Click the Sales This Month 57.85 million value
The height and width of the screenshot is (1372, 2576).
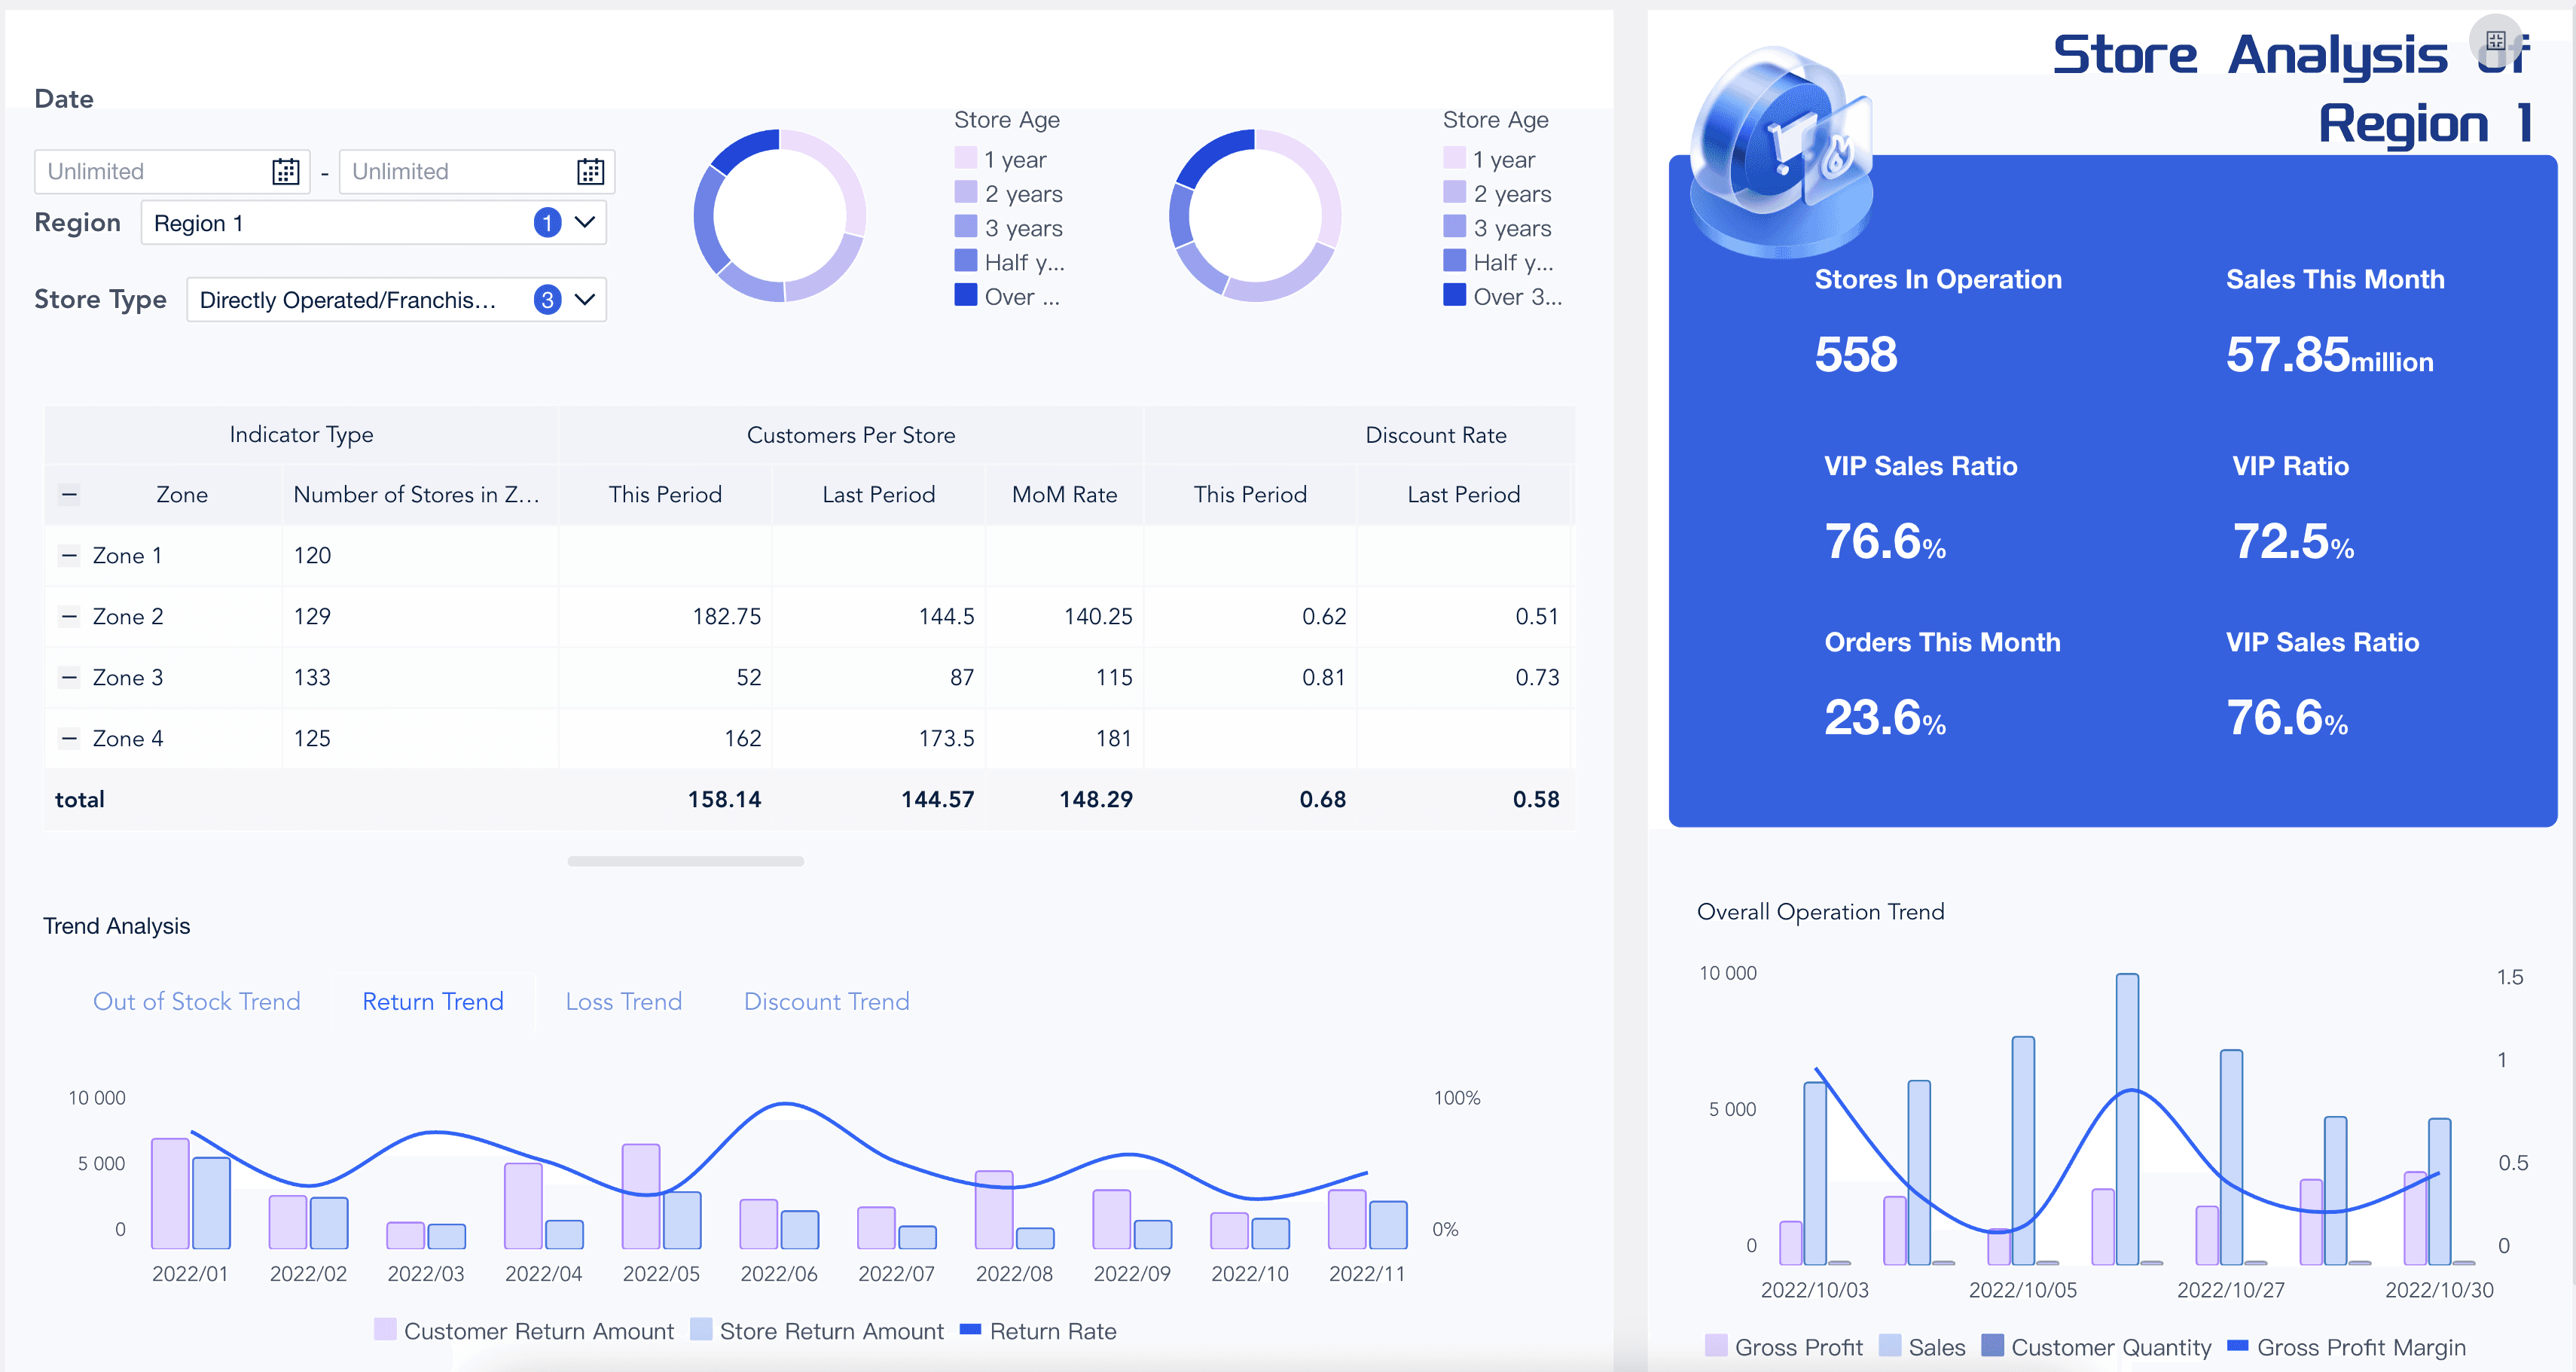click(2329, 355)
